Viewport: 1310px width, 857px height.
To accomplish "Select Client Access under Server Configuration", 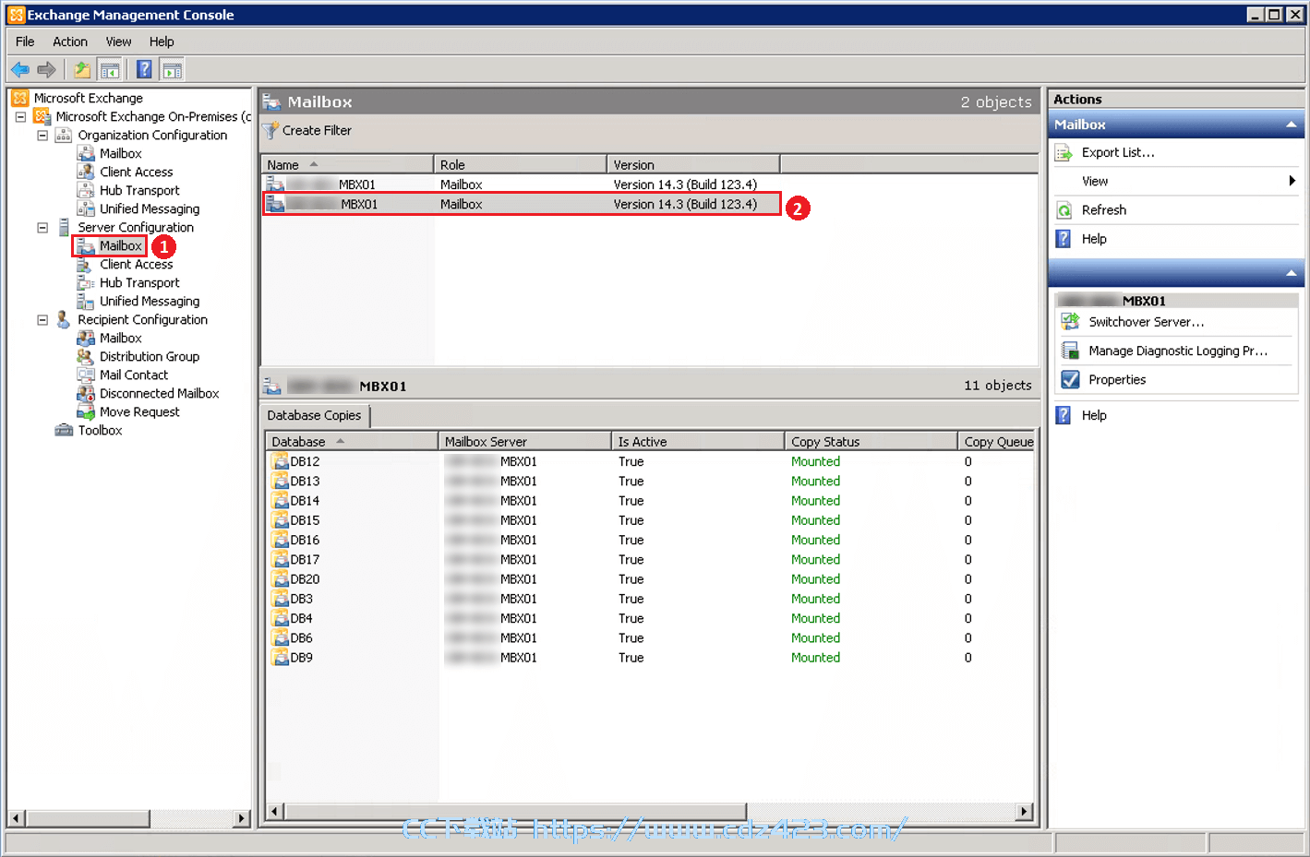I will (136, 264).
